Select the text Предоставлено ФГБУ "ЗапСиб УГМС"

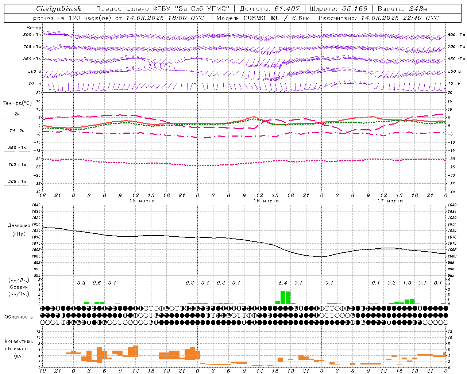tap(162, 9)
